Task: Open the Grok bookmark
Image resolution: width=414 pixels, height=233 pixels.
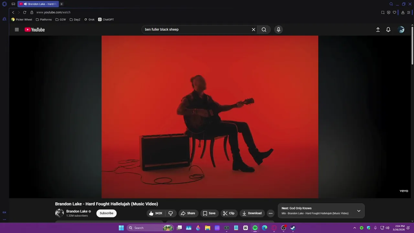Action: pyautogui.click(x=89, y=19)
